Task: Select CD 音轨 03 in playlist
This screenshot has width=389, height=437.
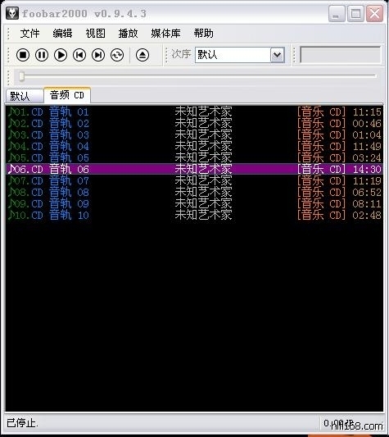Action: click(x=194, y=135)
